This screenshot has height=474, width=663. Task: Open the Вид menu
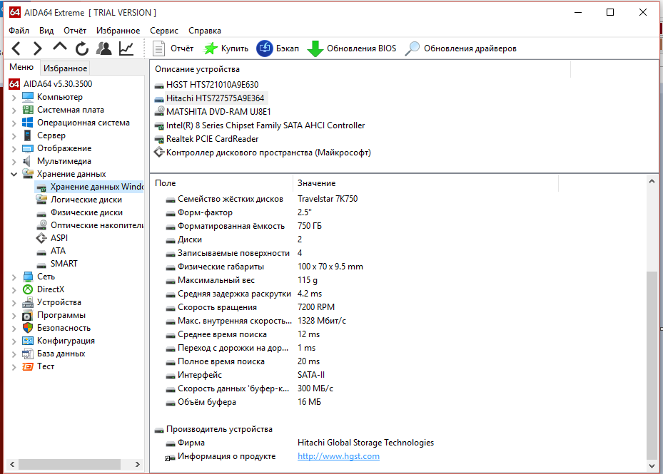[46, 31]
